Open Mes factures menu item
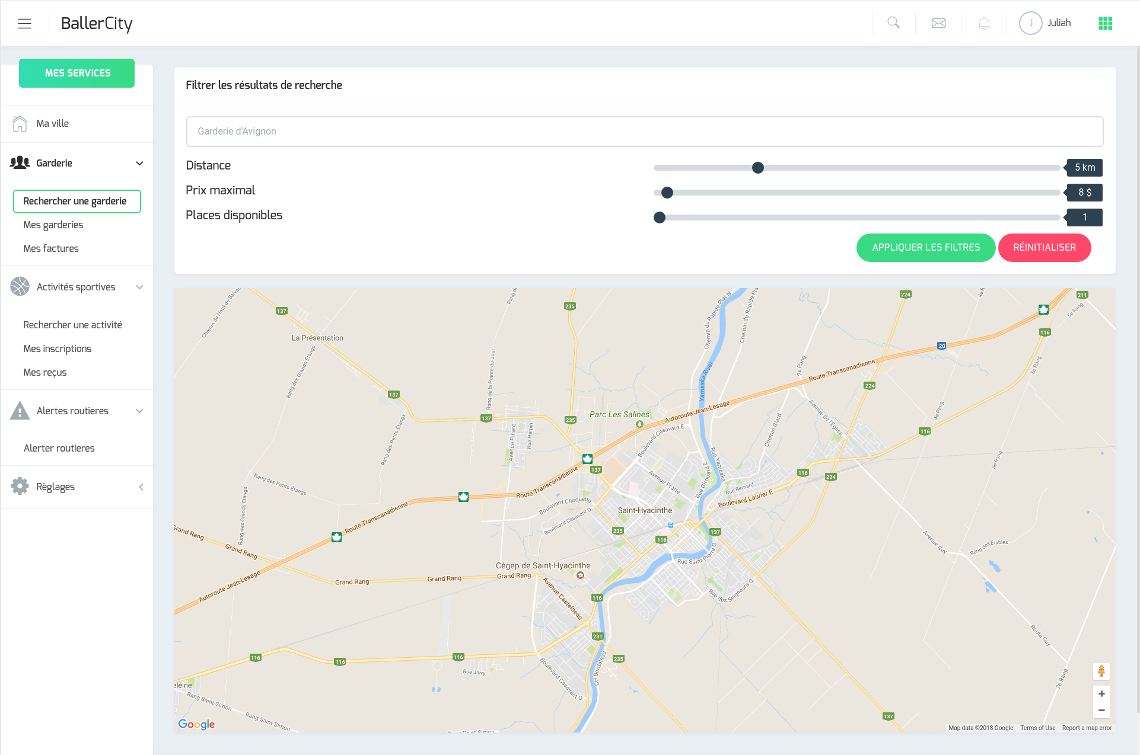Image resolution: width=1140 pixels, height=755 pixels. point(51,248)
